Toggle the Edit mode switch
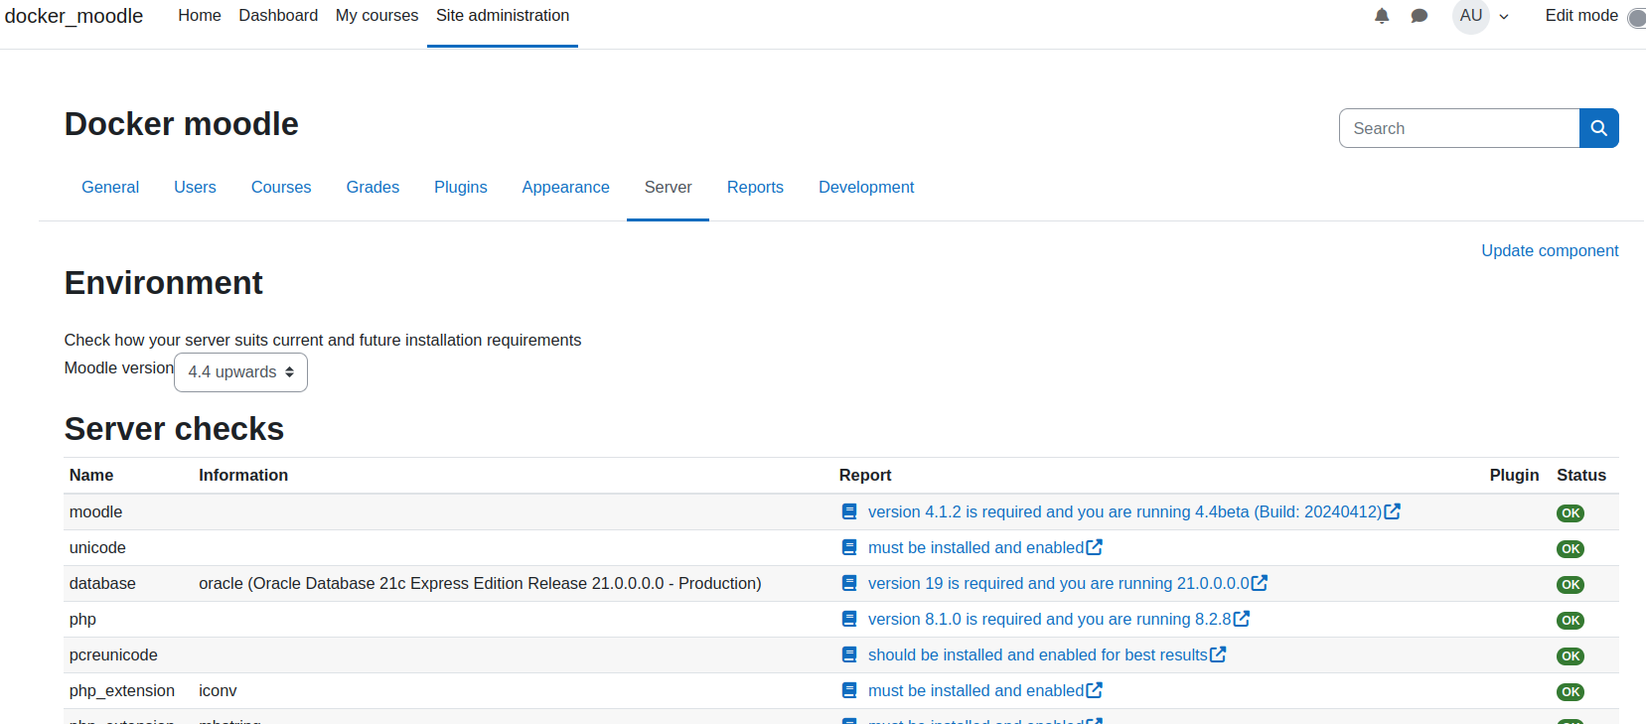The height and width of the screenshot is (724, 1646). [x=1637, y=17]
